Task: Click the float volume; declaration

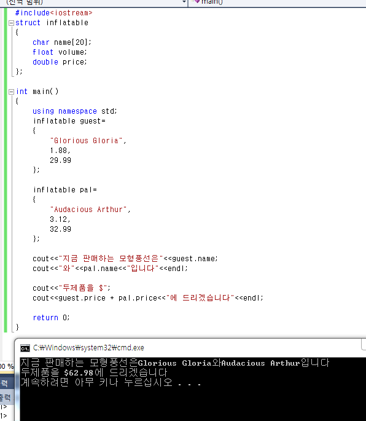Action: pyautogui.click(x=60, y=52)
